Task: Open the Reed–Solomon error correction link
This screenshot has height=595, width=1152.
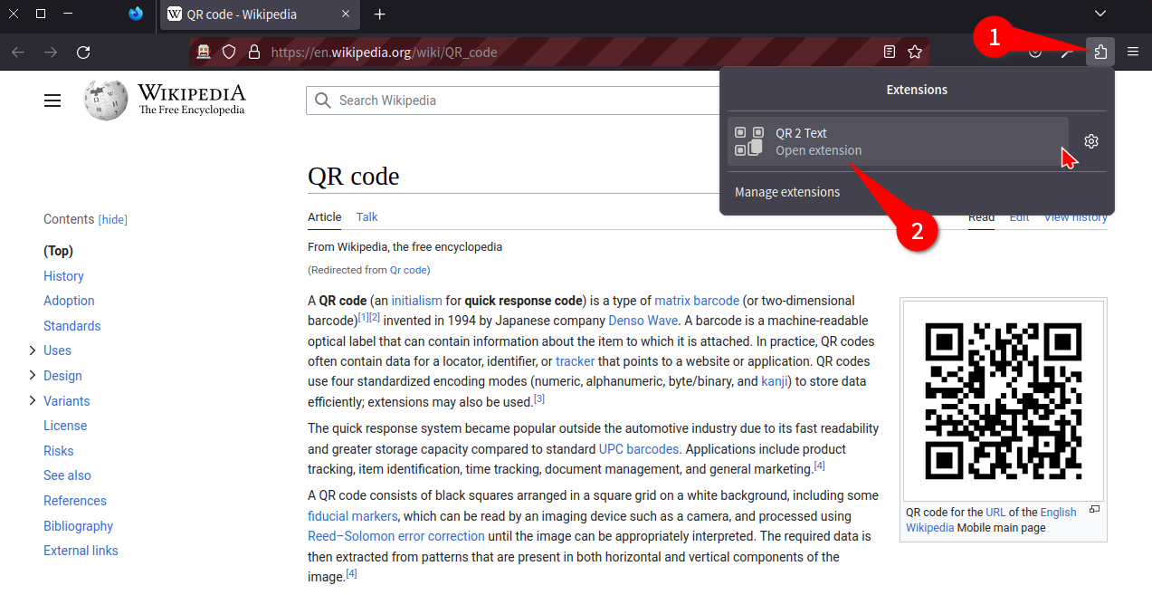Action: click(396, 536)
